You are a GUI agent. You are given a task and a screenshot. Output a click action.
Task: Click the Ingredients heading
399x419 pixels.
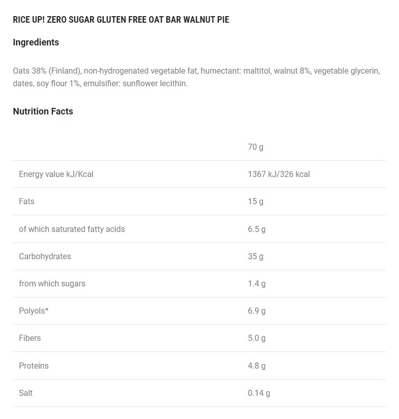pyautogui.click(x=36, y=42)
